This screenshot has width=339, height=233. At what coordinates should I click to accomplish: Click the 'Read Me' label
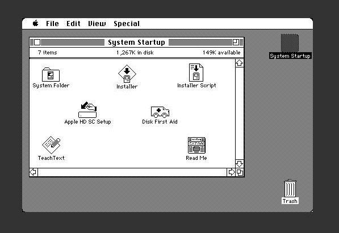(196, 158)
